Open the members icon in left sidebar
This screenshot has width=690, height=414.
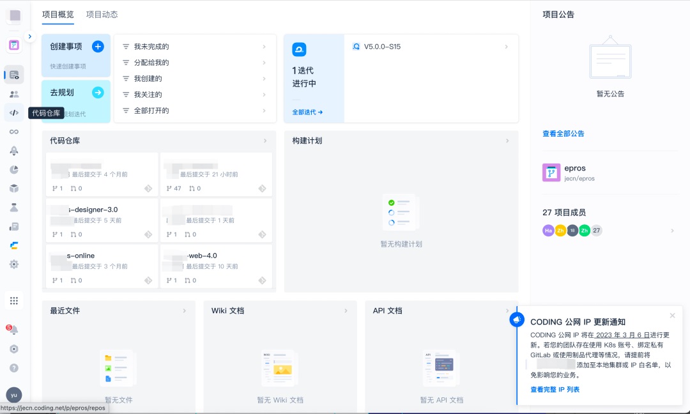point(14,94)
